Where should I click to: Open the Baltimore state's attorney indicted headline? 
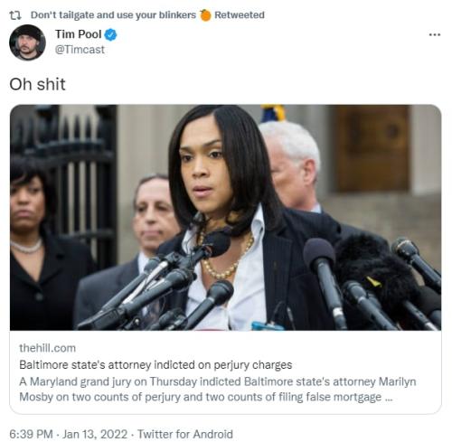(x=155, y=365)
